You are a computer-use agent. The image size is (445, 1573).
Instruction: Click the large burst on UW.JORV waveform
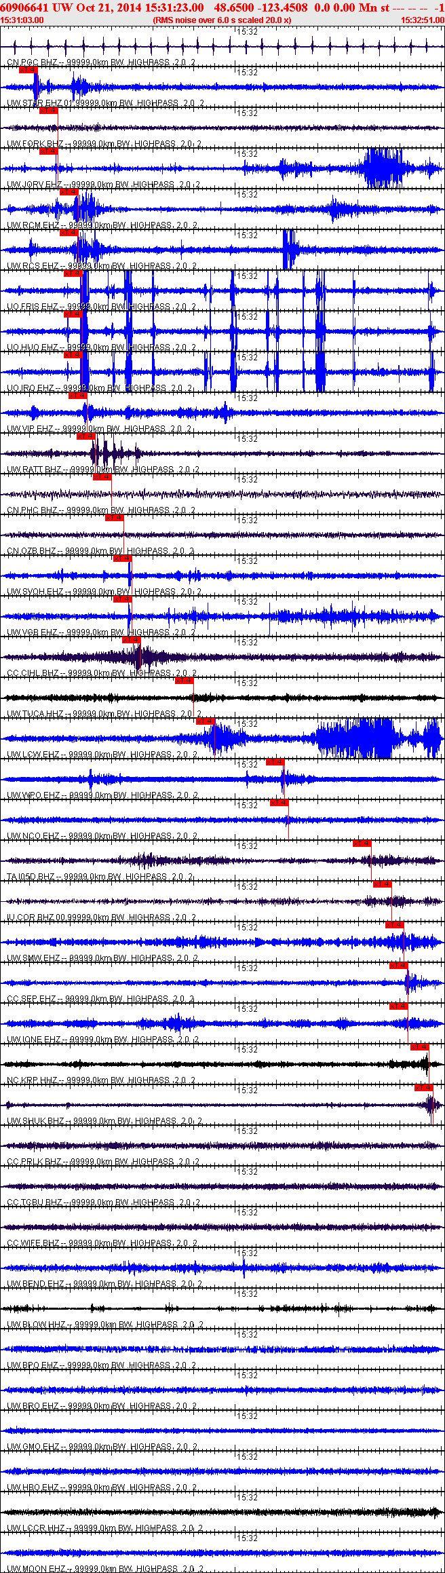[x=382, y=168]
